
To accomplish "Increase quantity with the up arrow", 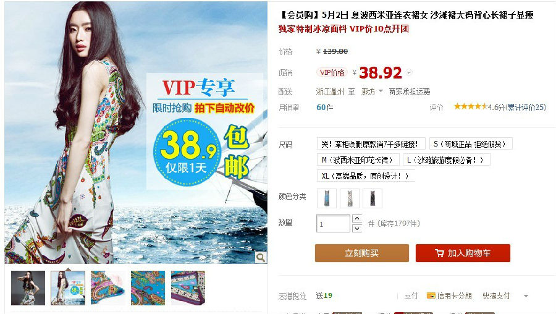I will point(356,219).
